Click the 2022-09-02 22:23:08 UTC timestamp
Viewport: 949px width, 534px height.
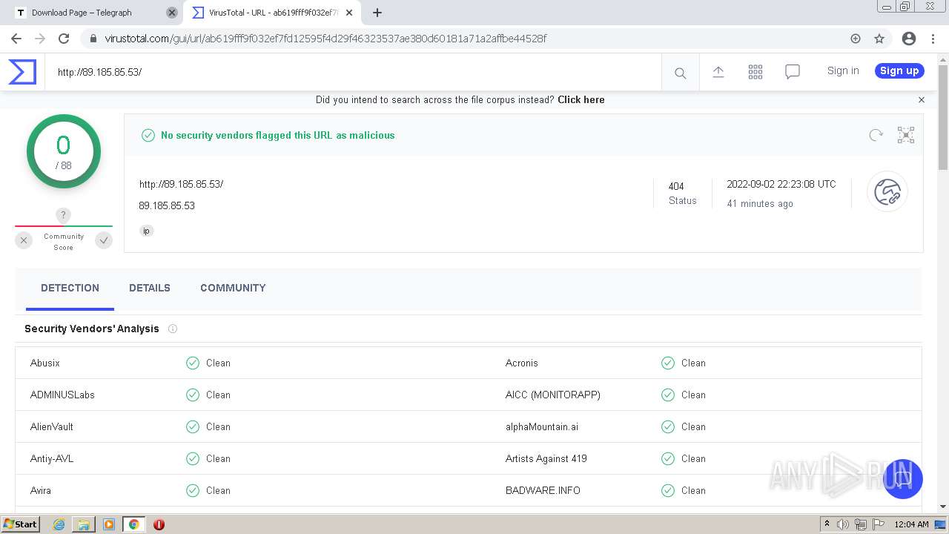point(781,184)
